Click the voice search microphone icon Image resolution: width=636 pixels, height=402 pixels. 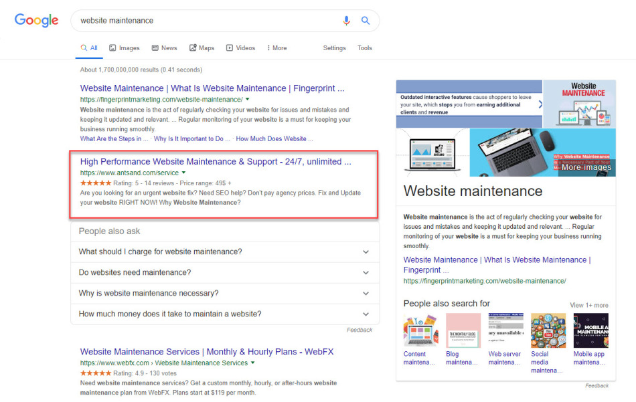(x=346, y=21)
